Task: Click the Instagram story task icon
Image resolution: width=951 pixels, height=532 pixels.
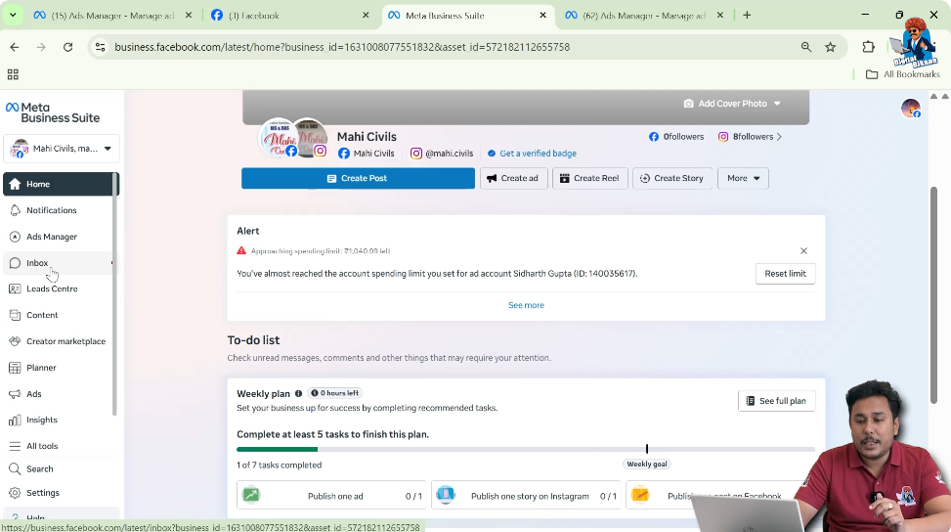Action: 445,495
